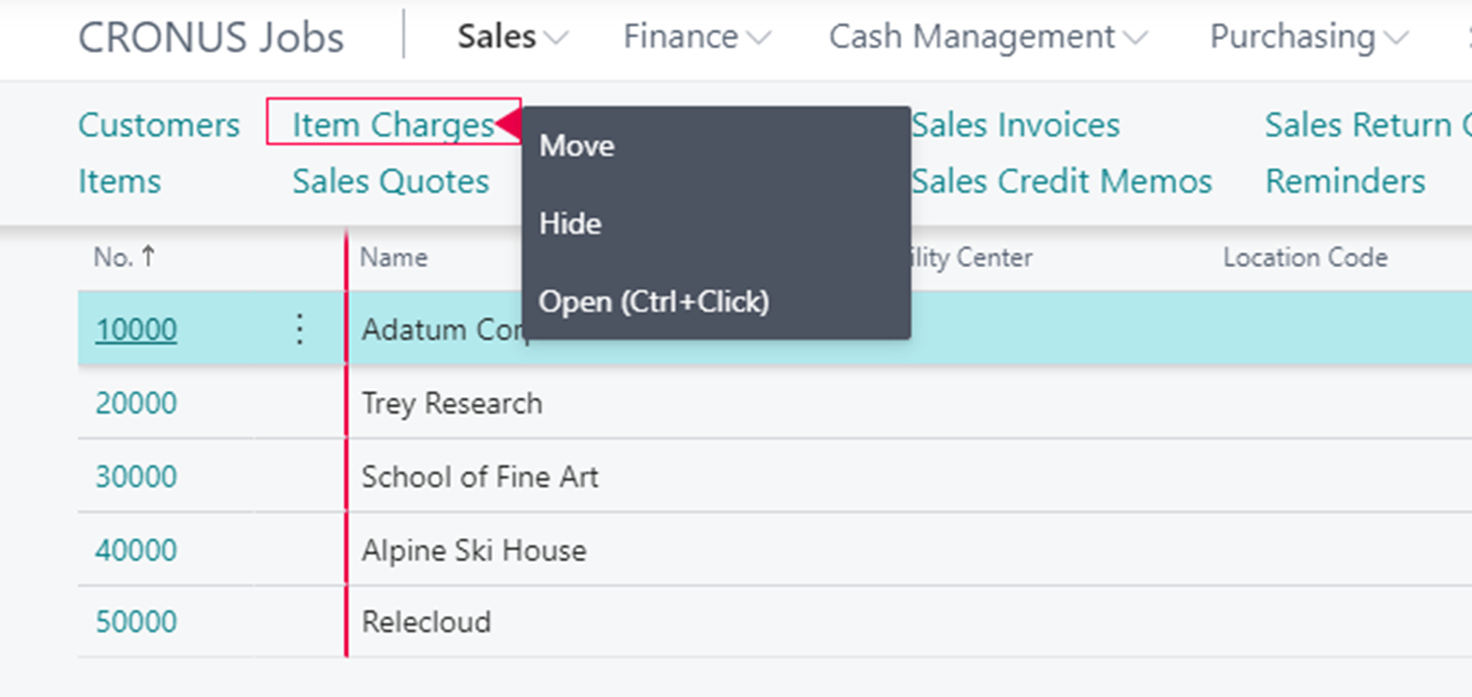Open Sales Credit Memos
The width and height of the screenshot is (1472, 697).
click(x=1063, y=181)
